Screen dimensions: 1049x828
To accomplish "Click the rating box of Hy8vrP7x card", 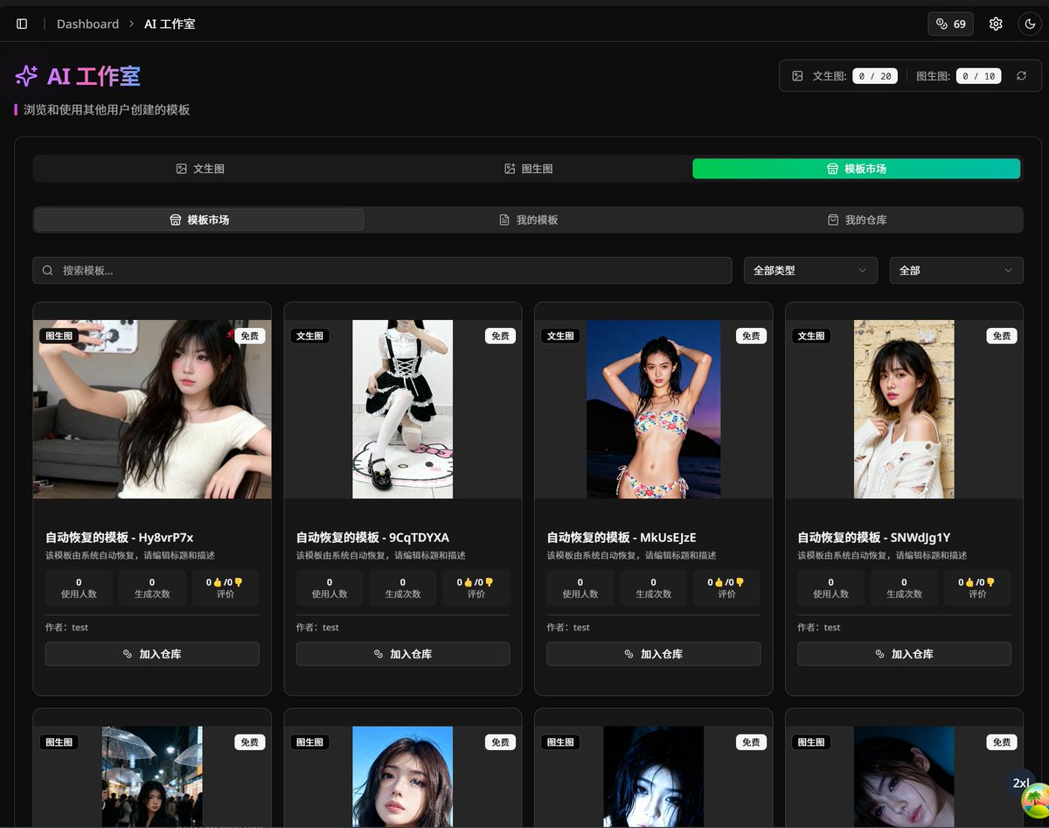I will 226,588.
